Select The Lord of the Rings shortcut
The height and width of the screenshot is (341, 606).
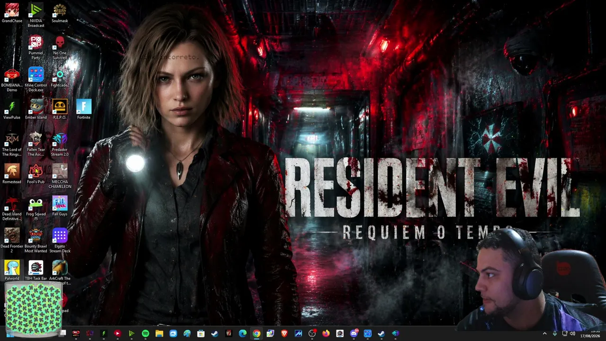(12, 144)
